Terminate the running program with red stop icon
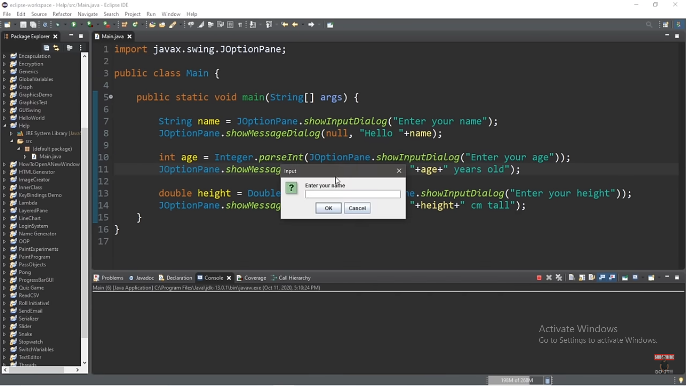 tap(539, 278)
